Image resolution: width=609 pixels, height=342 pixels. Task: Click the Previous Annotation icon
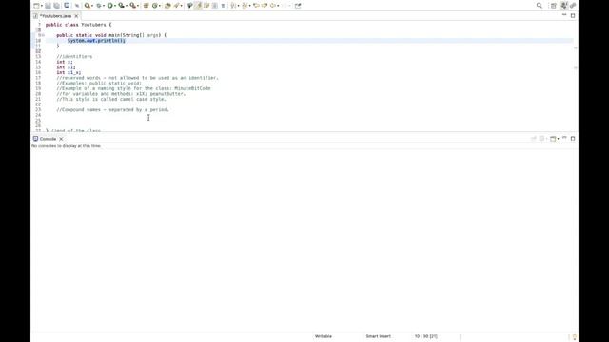point(245,6)
